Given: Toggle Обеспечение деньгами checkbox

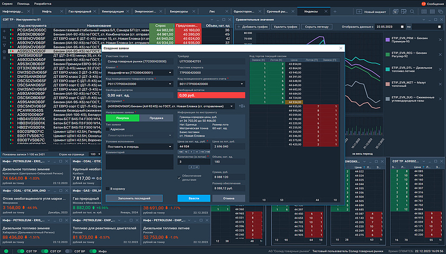Looking at the screenshot, I should point(179,177).
